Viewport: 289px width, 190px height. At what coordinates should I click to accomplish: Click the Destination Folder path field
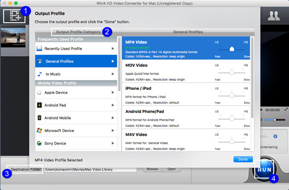tap(90, 169)
